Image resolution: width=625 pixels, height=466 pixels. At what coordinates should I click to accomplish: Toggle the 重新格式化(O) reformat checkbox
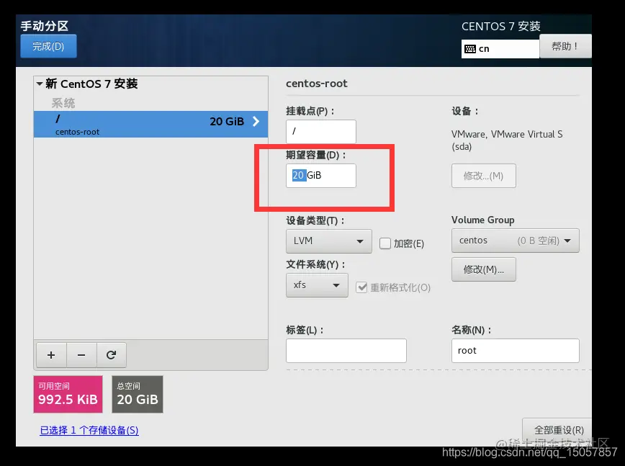coord(361,287)
